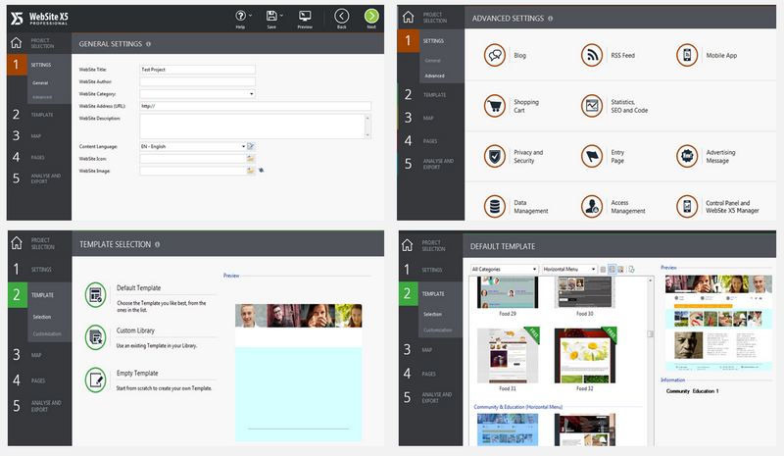The width and height of the screenshot is (784, 456).
Task: Switch template list to small thumbnails view
Action: [603, 270]
